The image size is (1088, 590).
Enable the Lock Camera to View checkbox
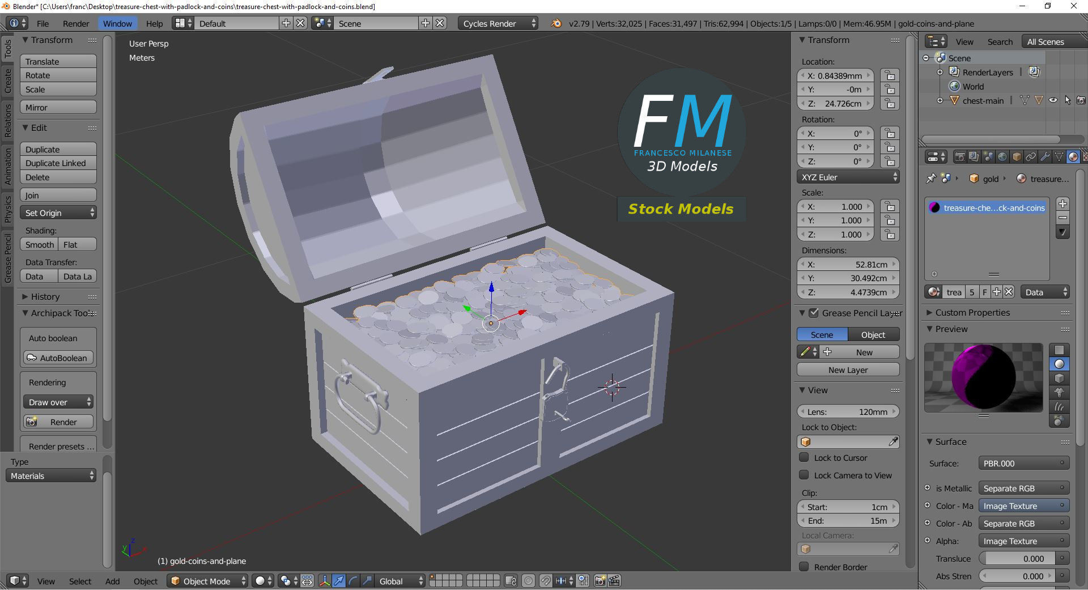point(804,475)
